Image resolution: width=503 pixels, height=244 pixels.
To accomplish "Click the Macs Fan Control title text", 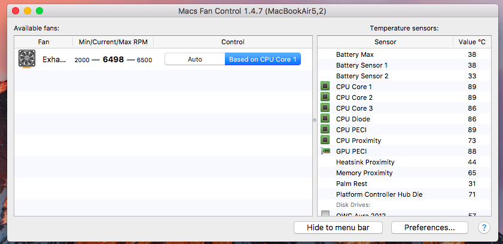I will pos(252,11).
